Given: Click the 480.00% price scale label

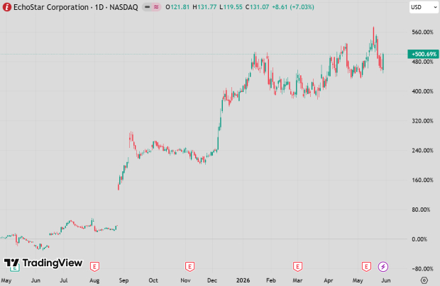Looking at the screenshot, I should pyautogui.click(x=422, y=62).
